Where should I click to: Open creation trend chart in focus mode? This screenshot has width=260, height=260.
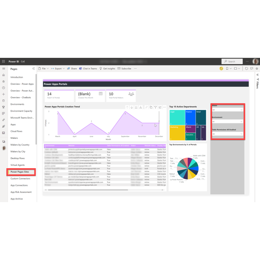tap(160, 107)
